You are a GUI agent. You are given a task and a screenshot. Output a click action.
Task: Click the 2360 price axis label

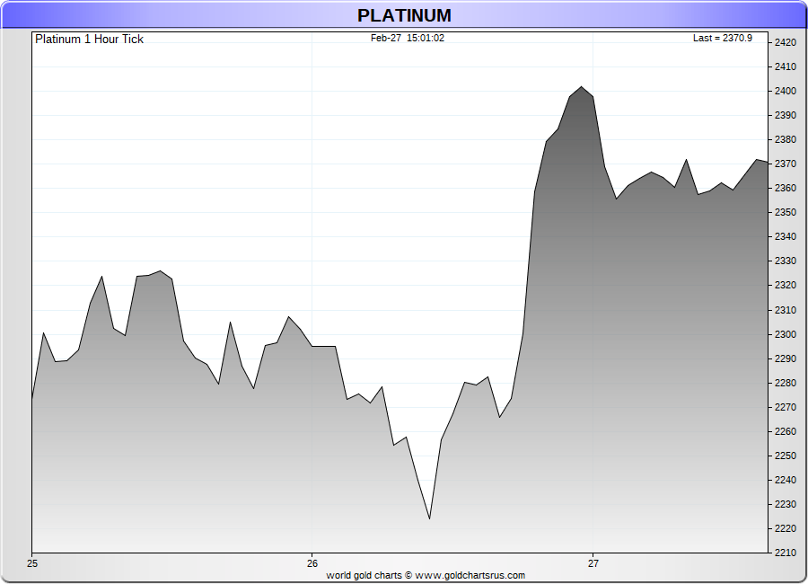click(786, 189)
